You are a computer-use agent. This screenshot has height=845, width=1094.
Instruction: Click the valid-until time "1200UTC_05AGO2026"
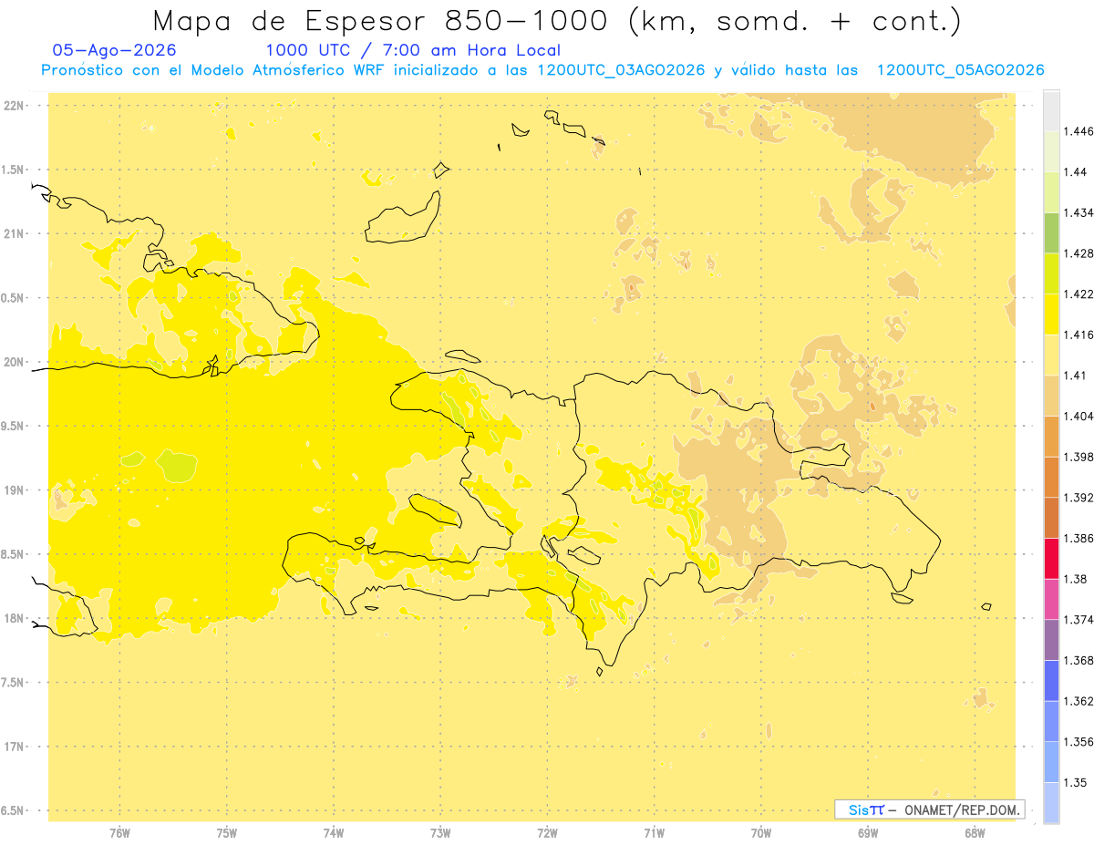[961, 70]
